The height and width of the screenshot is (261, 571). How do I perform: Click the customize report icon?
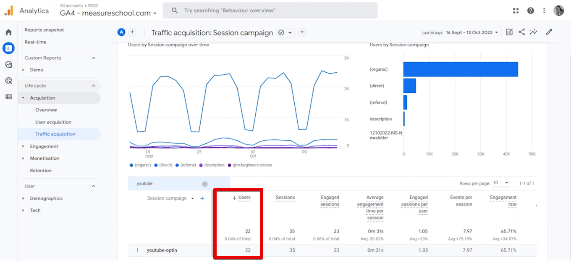click(509, 32)
